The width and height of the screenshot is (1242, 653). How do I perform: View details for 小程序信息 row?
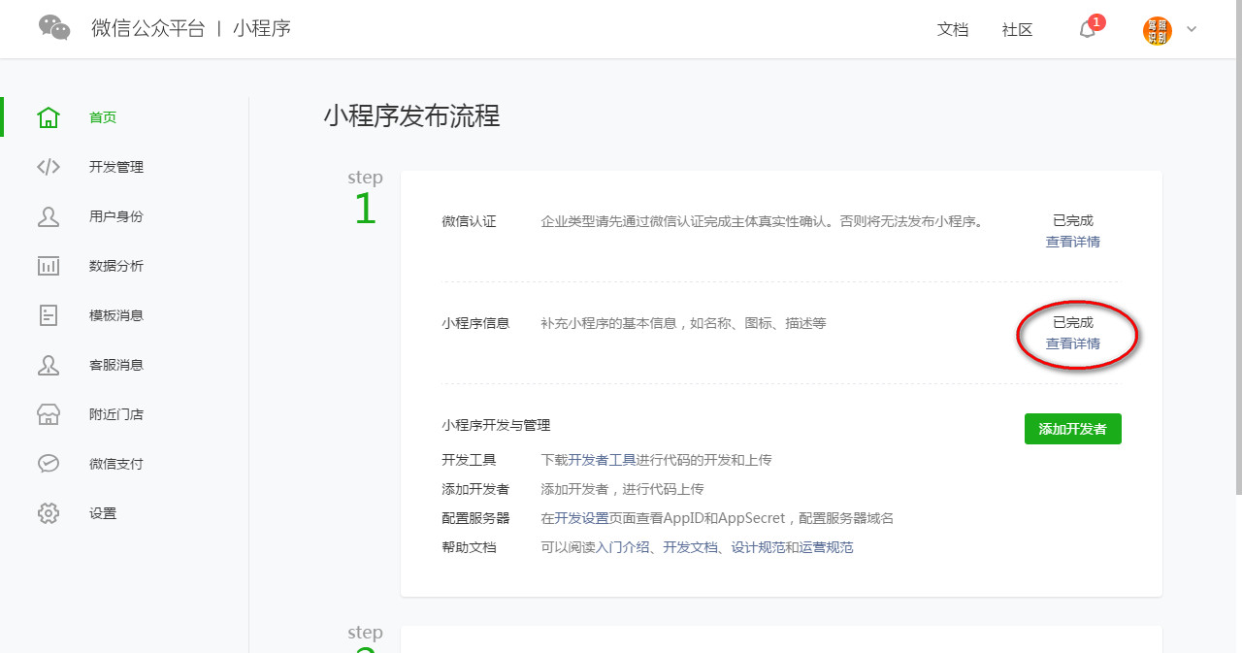[x=1073, y=343]
